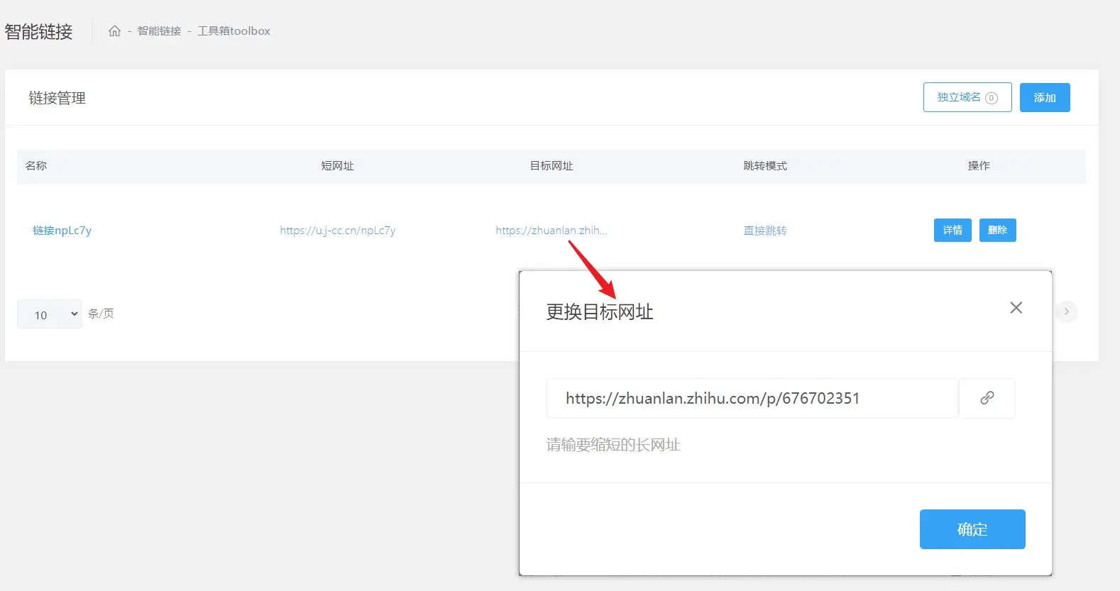Viewport: 1120px width, 591px height.
Task: Click the chain link icon beside URL field
Action: [x=987, y=398]
